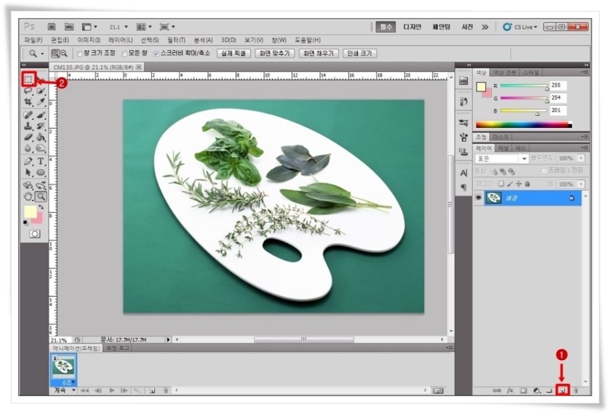Click the 실제 픽셀 button
This screenshot has width=609, height=413.
tap(233, 53)
